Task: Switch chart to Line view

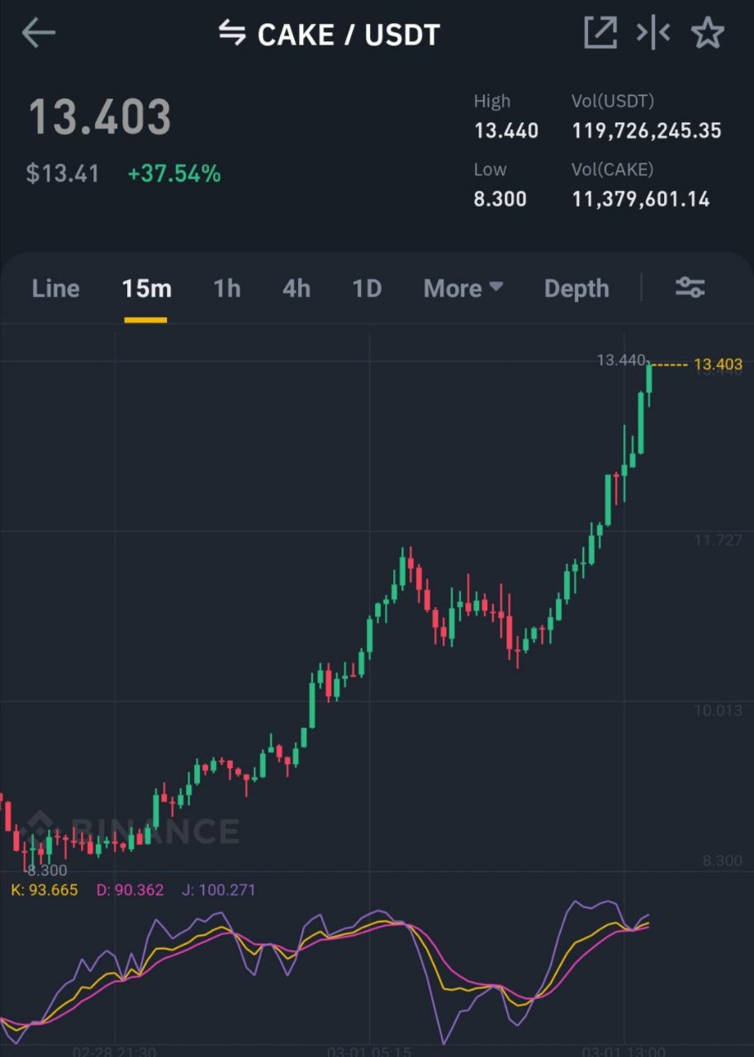Action: coord(55,288)
